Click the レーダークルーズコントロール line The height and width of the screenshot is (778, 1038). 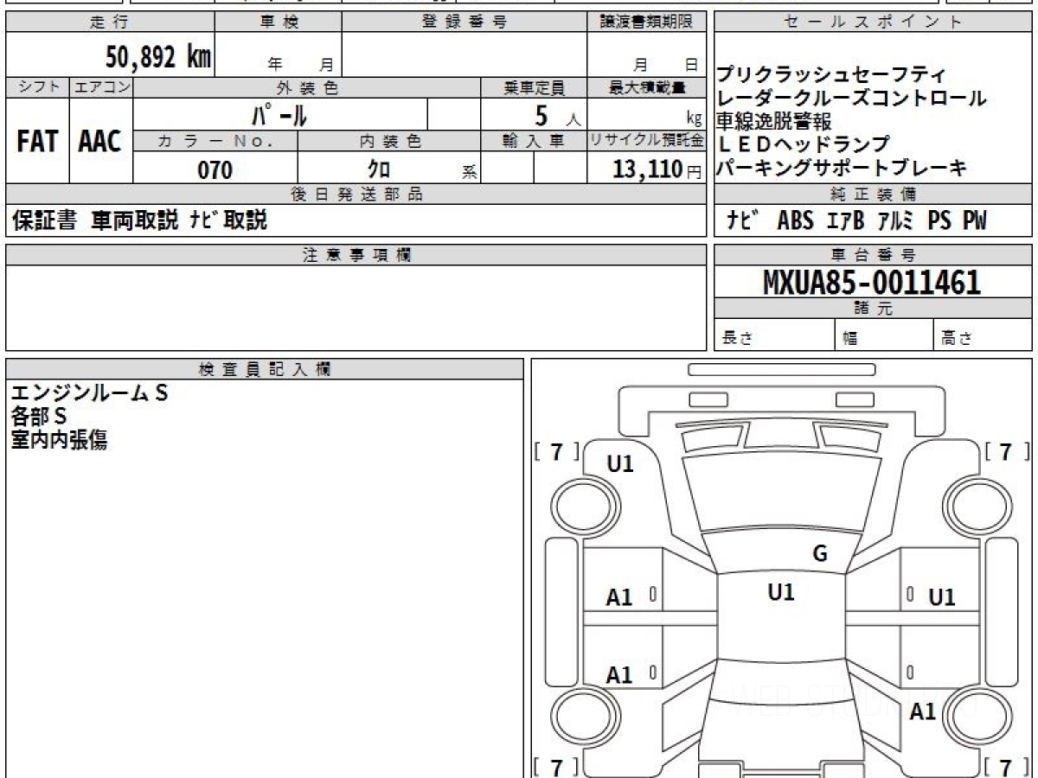(852, 98)
